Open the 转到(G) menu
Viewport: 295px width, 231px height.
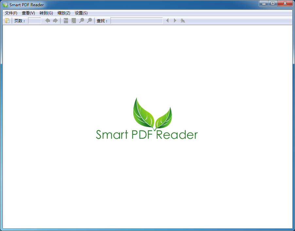point(46,13)
